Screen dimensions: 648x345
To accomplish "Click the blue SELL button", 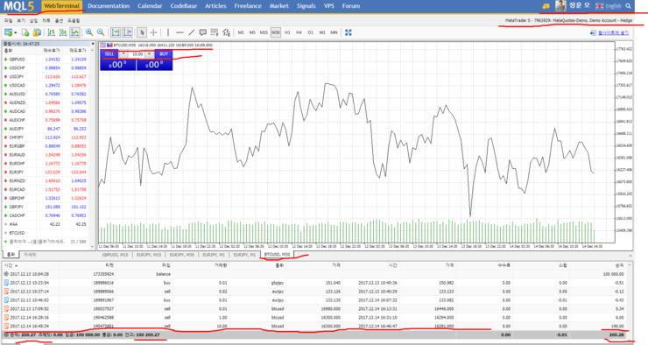I will click(x=109, y=54).
